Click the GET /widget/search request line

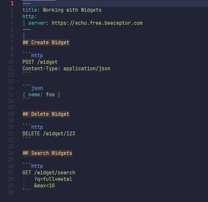tap(49, 173)
